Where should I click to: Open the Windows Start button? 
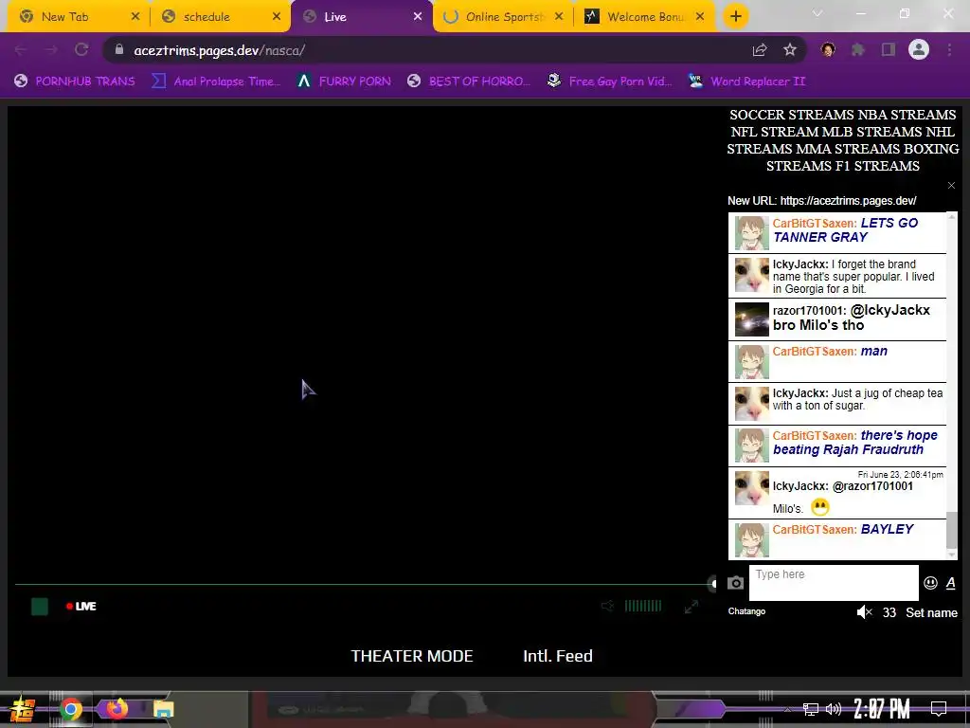(22, 709)
